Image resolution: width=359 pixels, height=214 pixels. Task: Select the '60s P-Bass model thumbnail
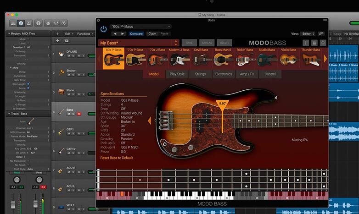113,59
